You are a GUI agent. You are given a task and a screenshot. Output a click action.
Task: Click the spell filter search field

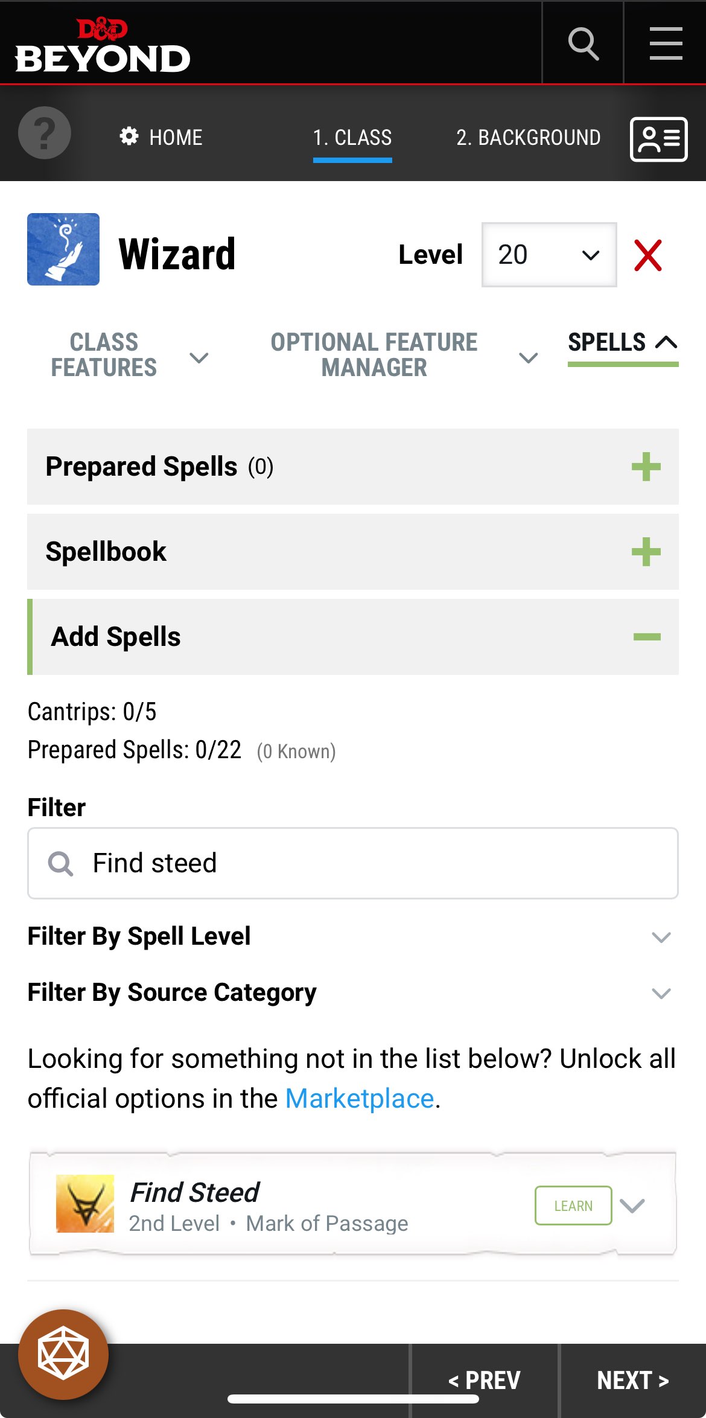[353, 863]
